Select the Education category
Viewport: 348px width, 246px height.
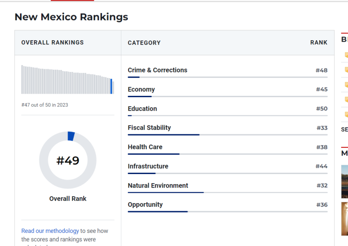tap(142, 109)
